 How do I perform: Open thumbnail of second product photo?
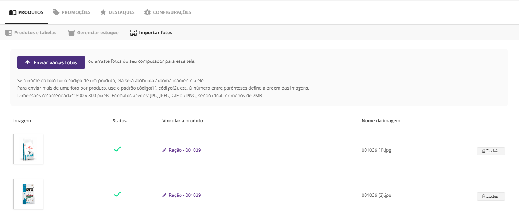point(28,194)
